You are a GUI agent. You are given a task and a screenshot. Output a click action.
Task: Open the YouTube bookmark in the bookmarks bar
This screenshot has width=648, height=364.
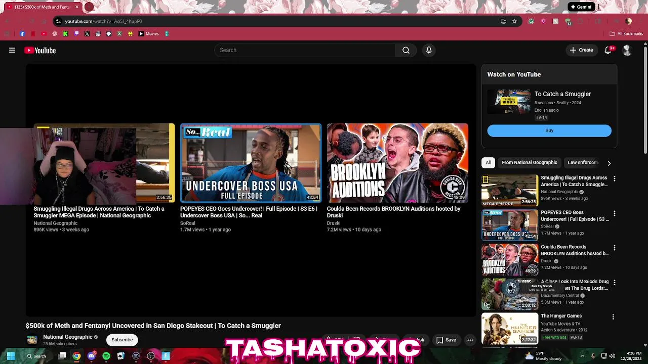click(44, 34)
